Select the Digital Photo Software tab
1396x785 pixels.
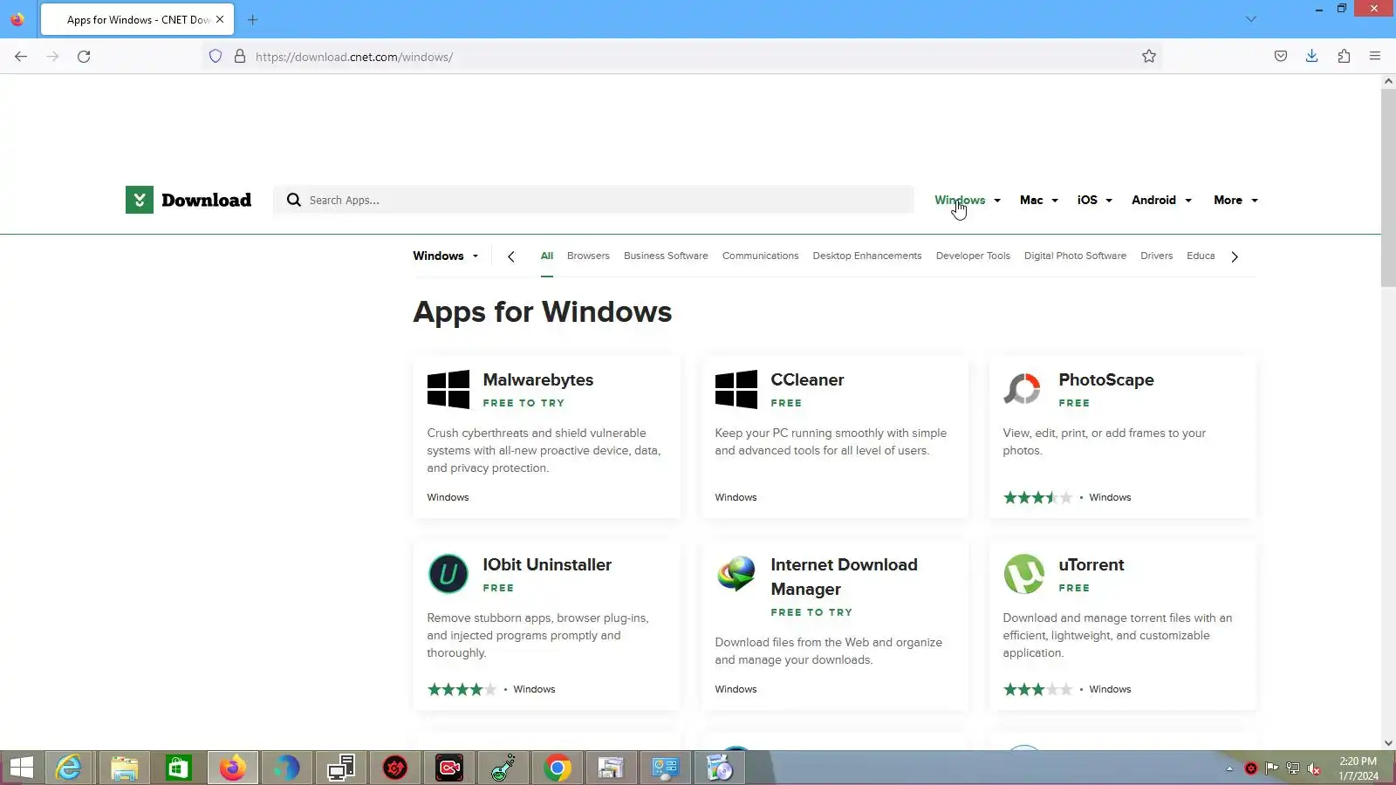click(x=1075, y=256)
